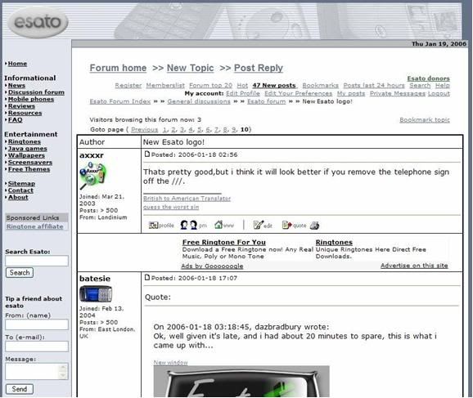Image resolution: width=473 pixels, height=398 pixels.
Task: Click the Search button under Search Esato
Action: coord(20,272)
